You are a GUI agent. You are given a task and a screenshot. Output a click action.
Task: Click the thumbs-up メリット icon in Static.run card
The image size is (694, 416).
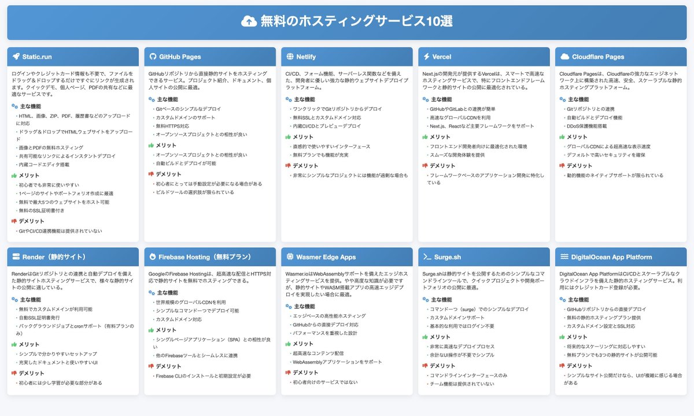[x=15, y=175]
